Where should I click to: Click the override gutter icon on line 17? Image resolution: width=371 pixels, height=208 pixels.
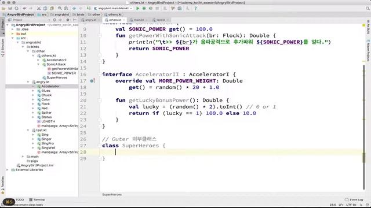click(92, 81)
